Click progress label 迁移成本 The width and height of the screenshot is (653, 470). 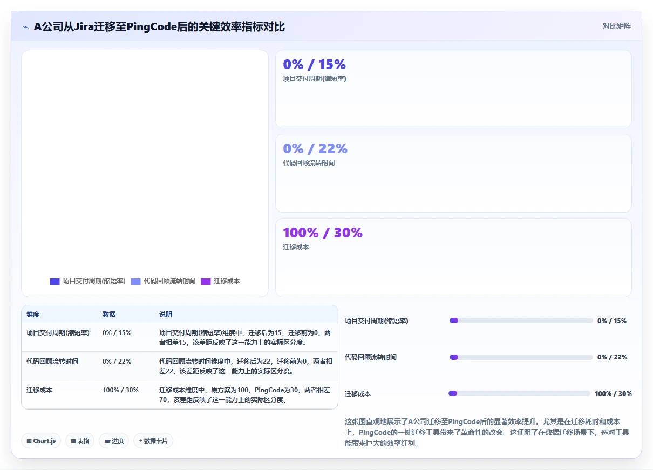click(x=358, y=394)
